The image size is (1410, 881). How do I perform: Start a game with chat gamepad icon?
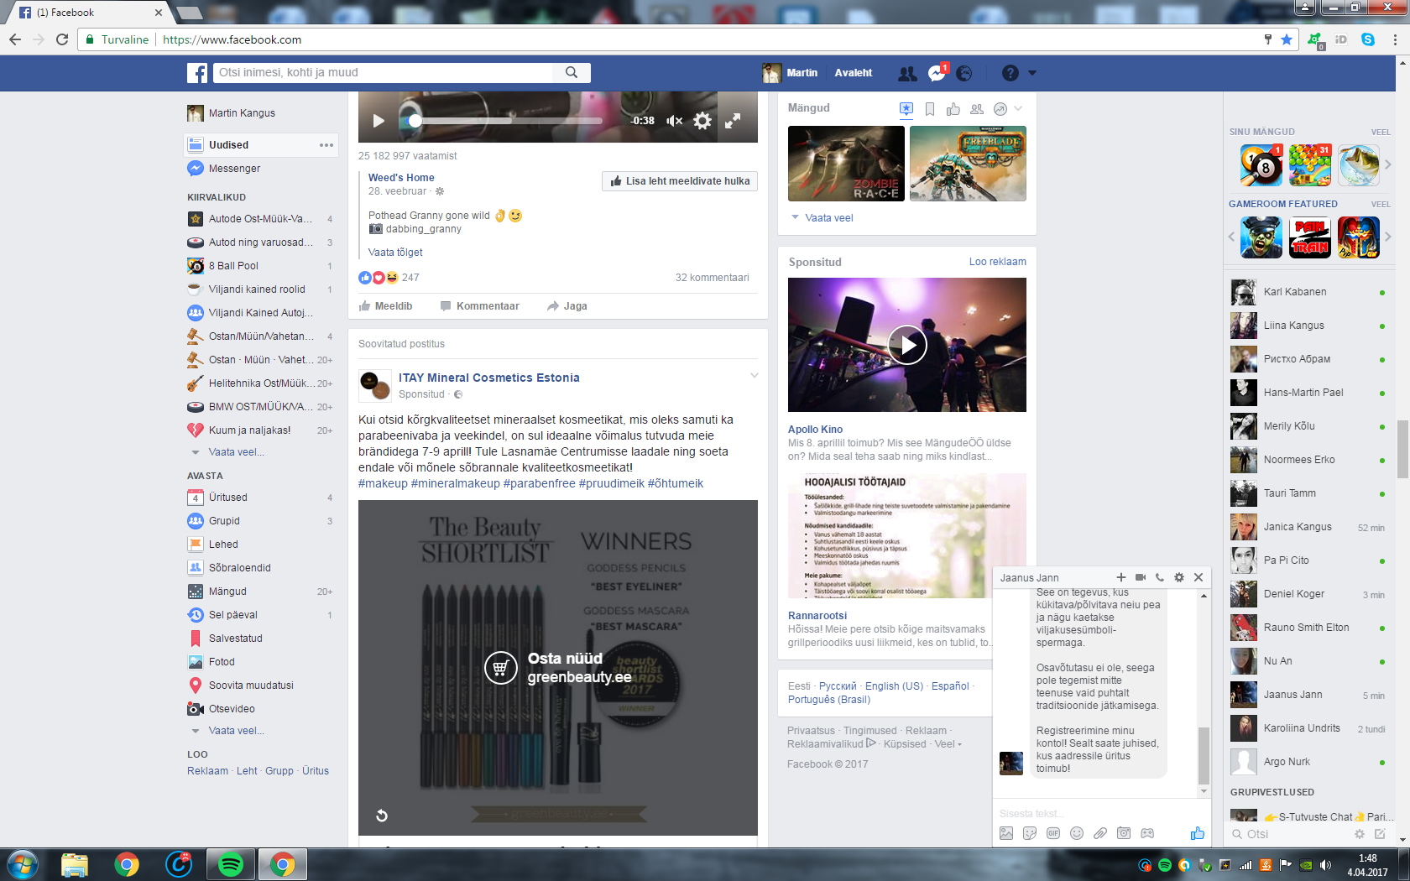pos(1147,833)
